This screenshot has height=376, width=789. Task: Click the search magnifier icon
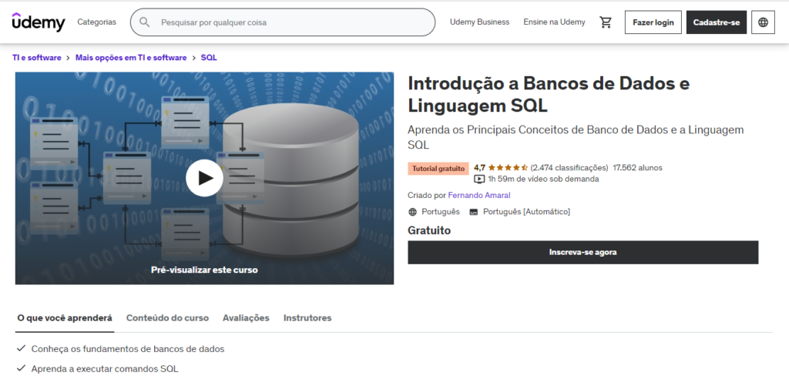(x=144, y=22)
